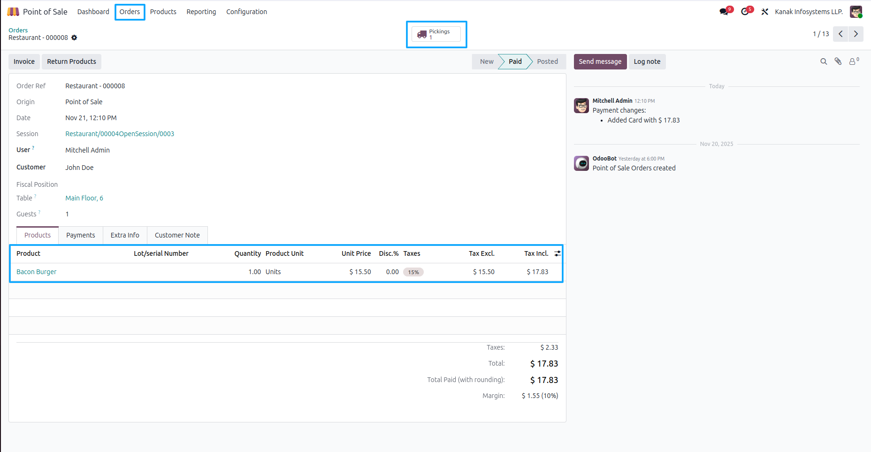Open the gear actions menu beside Restaurant - 000008

(x=74, y=38)
